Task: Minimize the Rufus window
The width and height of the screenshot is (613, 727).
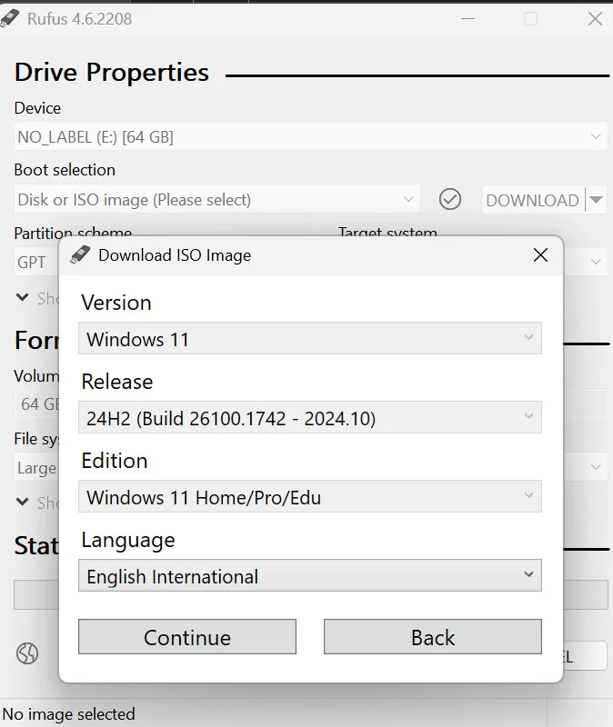Action: 467,18
